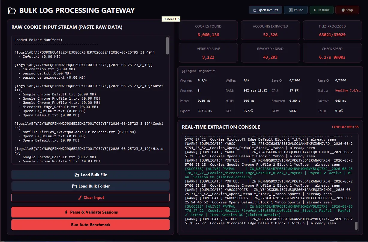Click the GC value 0.77%

pyautogui.click(x=248, y=111)
